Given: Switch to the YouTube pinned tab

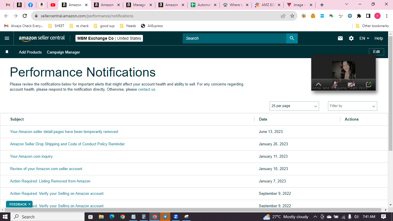Looking at the screenshot, I should coord(53,5).
